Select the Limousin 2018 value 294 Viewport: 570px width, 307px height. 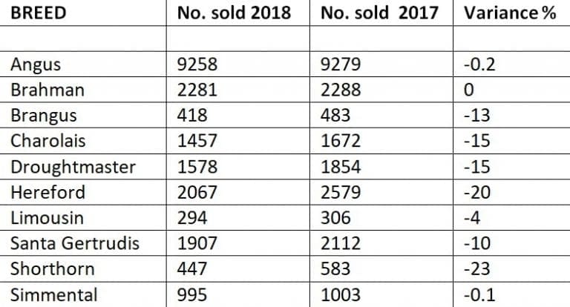(192, 218)
